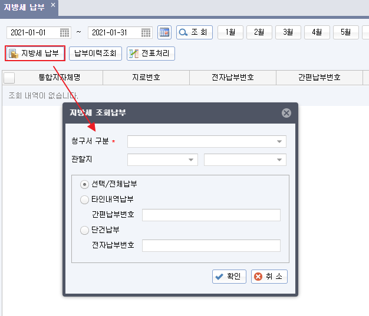Confirm with the 확인 button
The width and height of the screenshot is (369, 316).
(229, 277)
